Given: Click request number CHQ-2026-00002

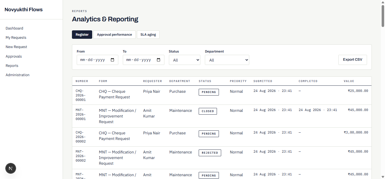Looking at the screenshot, I should [x=81, y=137].
